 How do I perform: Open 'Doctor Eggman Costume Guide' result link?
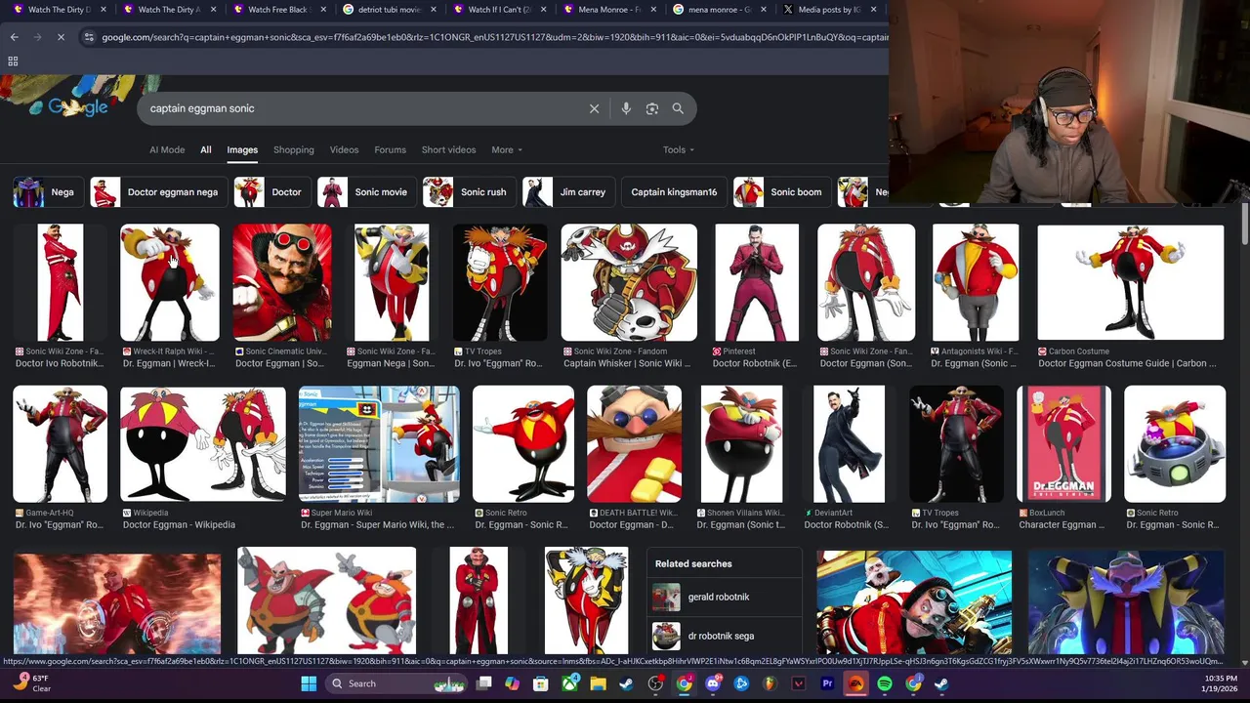click(1127, 363)
